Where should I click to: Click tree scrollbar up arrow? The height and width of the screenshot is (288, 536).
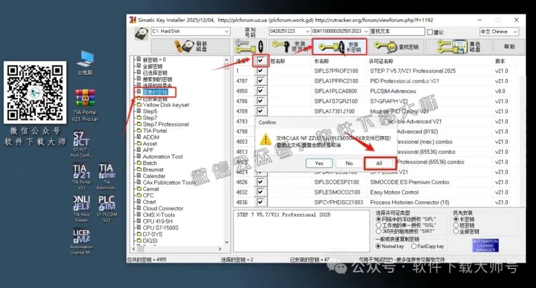(x=226, y=60)
